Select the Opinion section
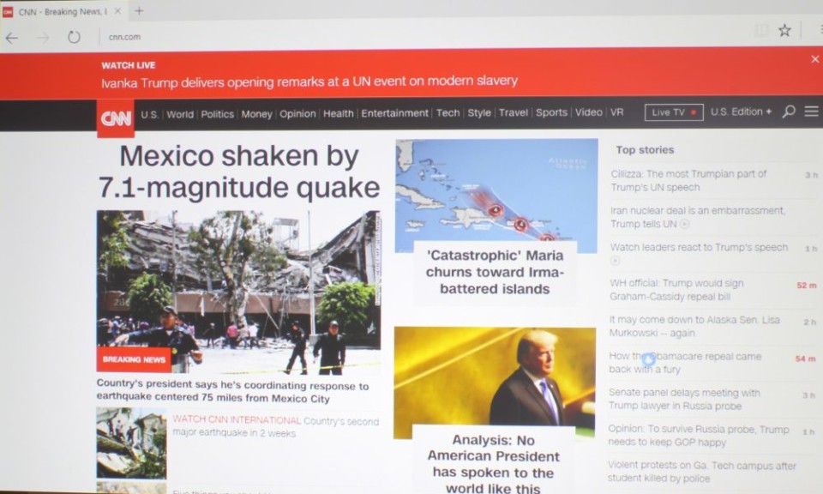 (297, 113)
